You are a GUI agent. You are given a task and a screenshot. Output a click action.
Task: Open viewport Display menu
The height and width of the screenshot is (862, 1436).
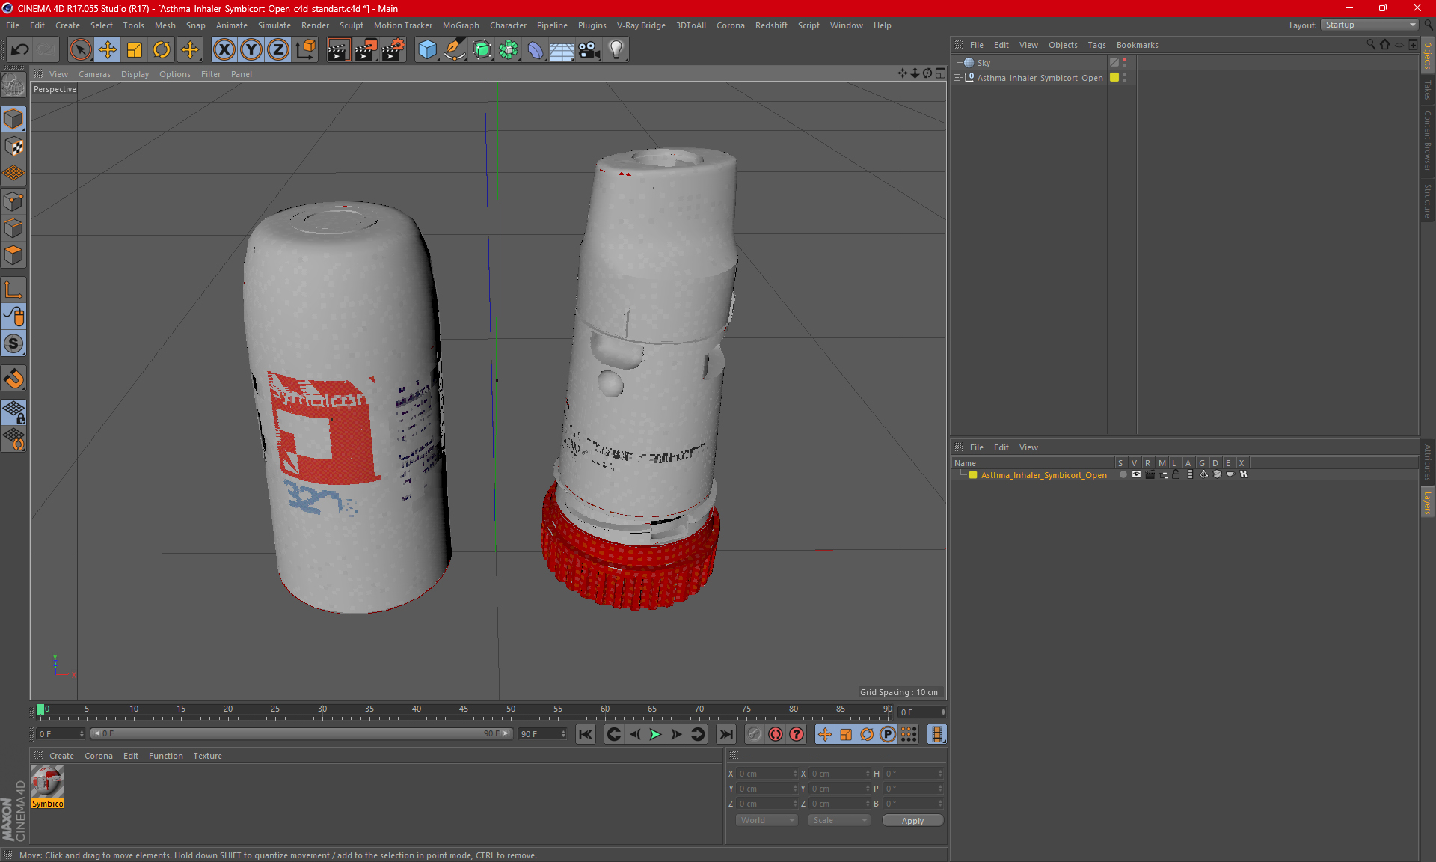(135, 74)
